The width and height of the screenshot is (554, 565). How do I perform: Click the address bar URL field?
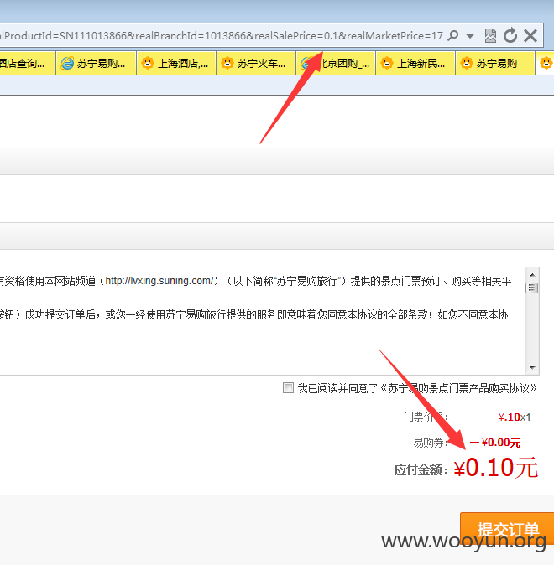pos(221,36)
